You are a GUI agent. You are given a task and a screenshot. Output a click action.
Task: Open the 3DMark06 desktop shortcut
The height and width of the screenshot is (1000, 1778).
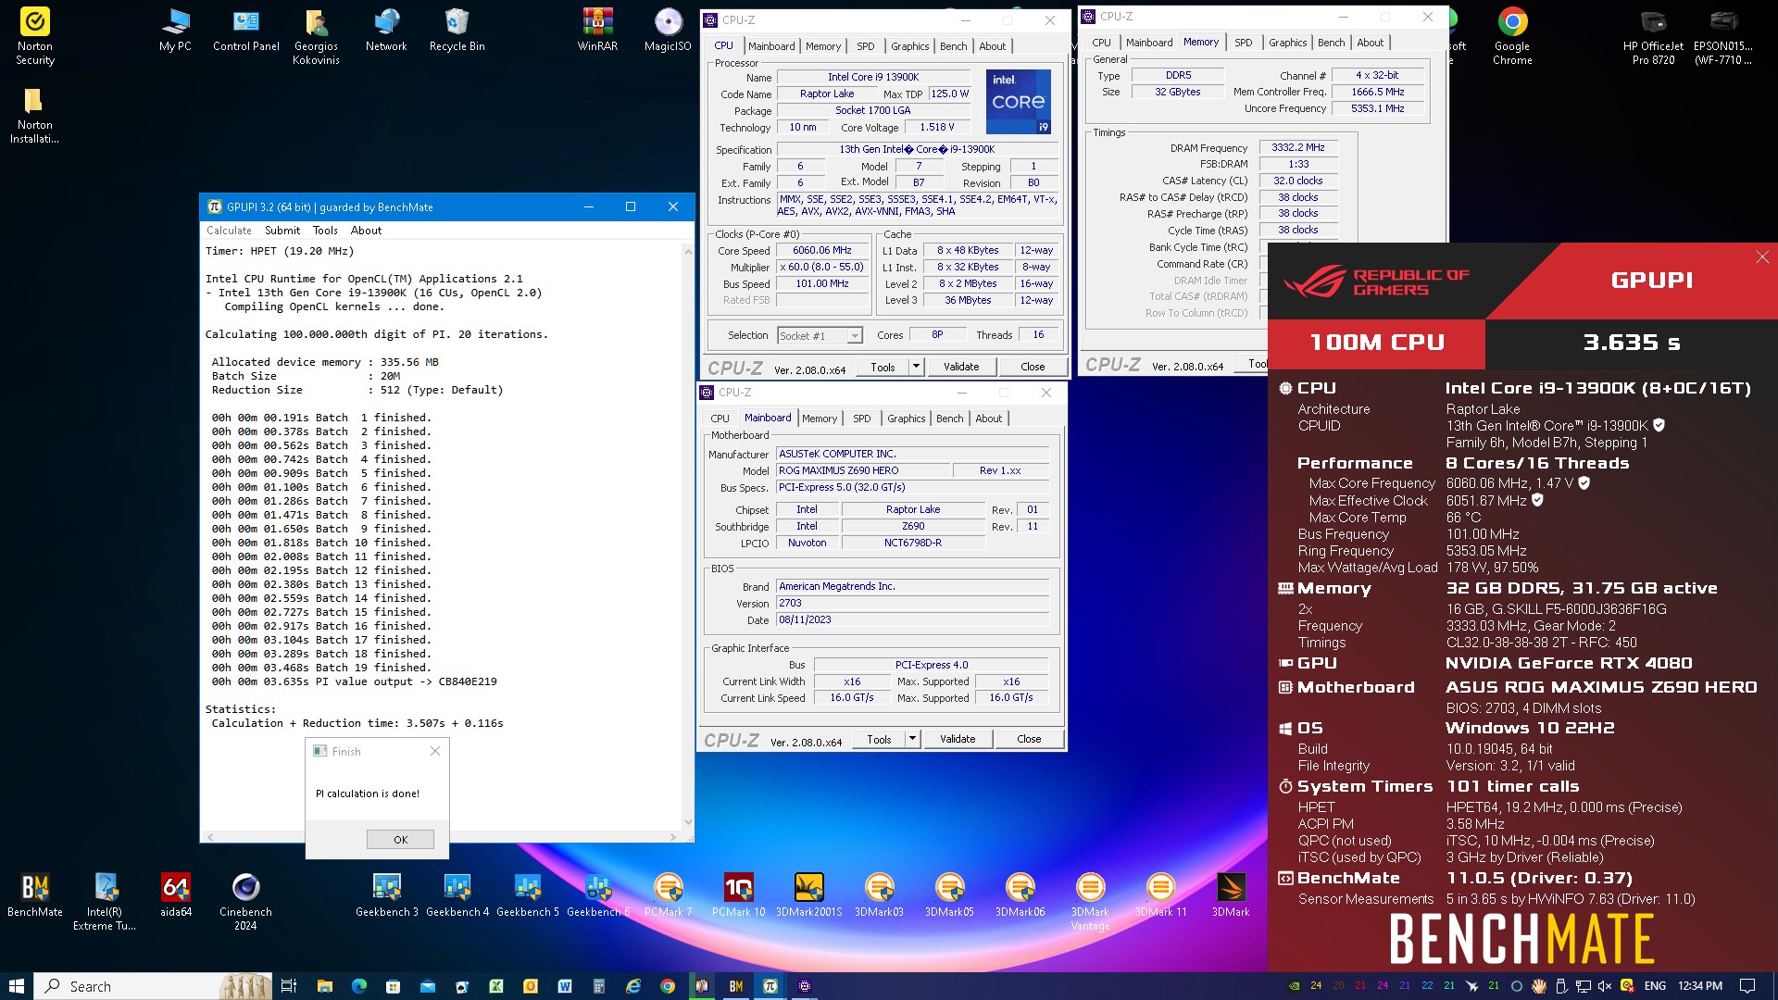[x=1020, y=895]
